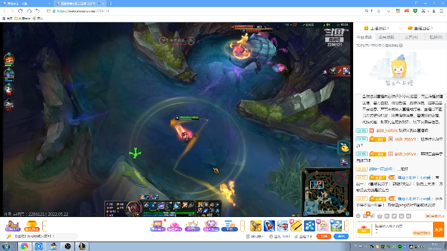Click the bee emote icon in game
This screenshot has height=251, width=447.
click(x=344, y=147)
